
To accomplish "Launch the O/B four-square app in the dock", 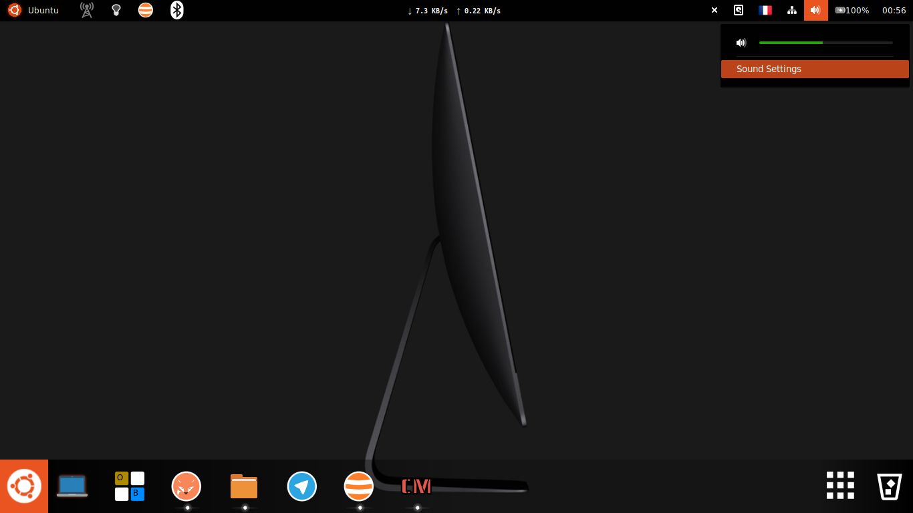I will tap(130, 486).
